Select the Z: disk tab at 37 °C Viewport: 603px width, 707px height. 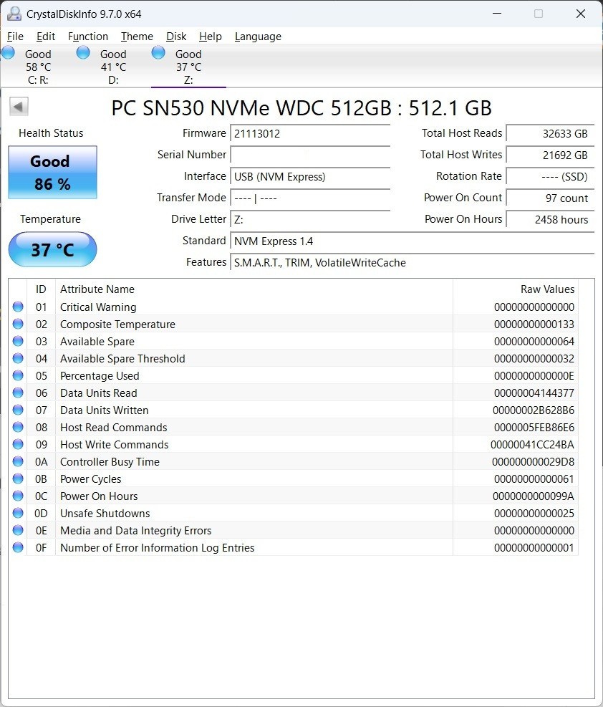188,67
